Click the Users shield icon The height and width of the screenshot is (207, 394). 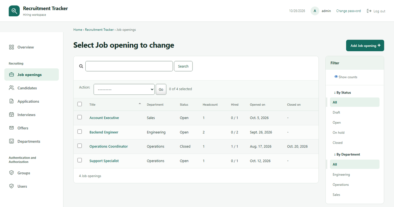11,186
